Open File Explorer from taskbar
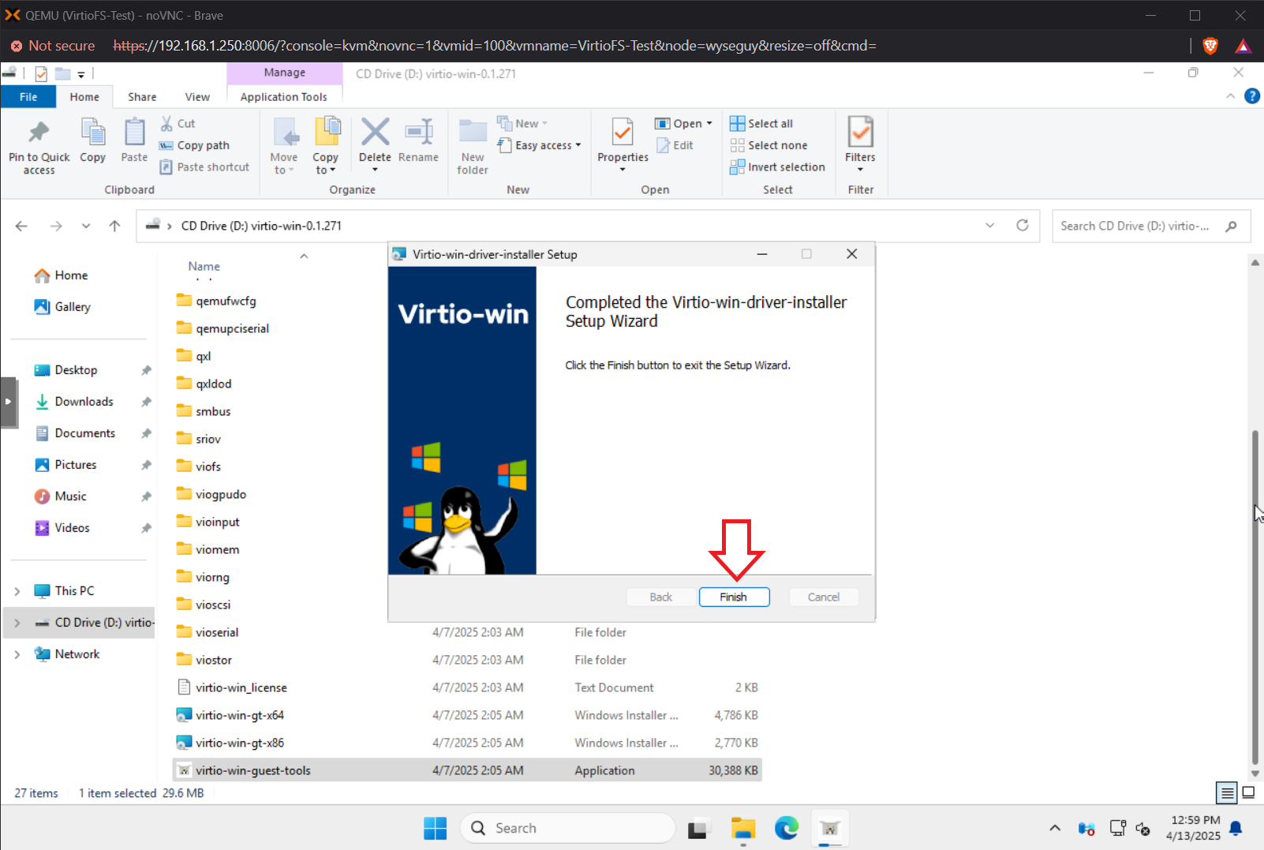Image resolution: width=1264 pixels, height=850 pixels. (742, 828)
